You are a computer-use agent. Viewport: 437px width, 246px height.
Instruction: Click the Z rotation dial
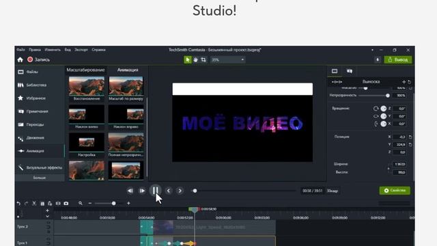point(384,109)
